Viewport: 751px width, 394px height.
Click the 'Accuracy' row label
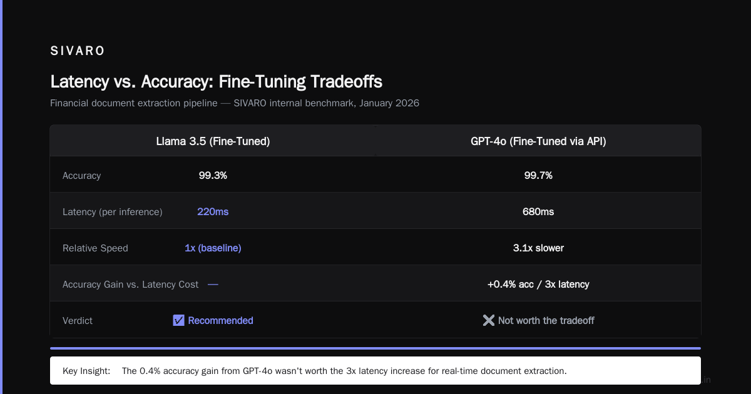(x=81, y=176)
